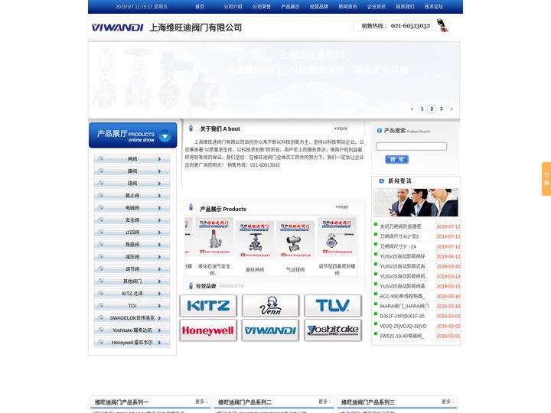The height and width of the screenshot is (413, 551).
Task: Open the 其他阀门 category link
Action: click(x=132, y=281)
